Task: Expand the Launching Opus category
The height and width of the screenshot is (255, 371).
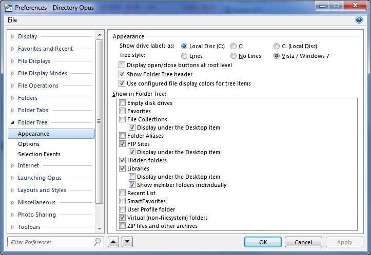Action: [13, 178]
